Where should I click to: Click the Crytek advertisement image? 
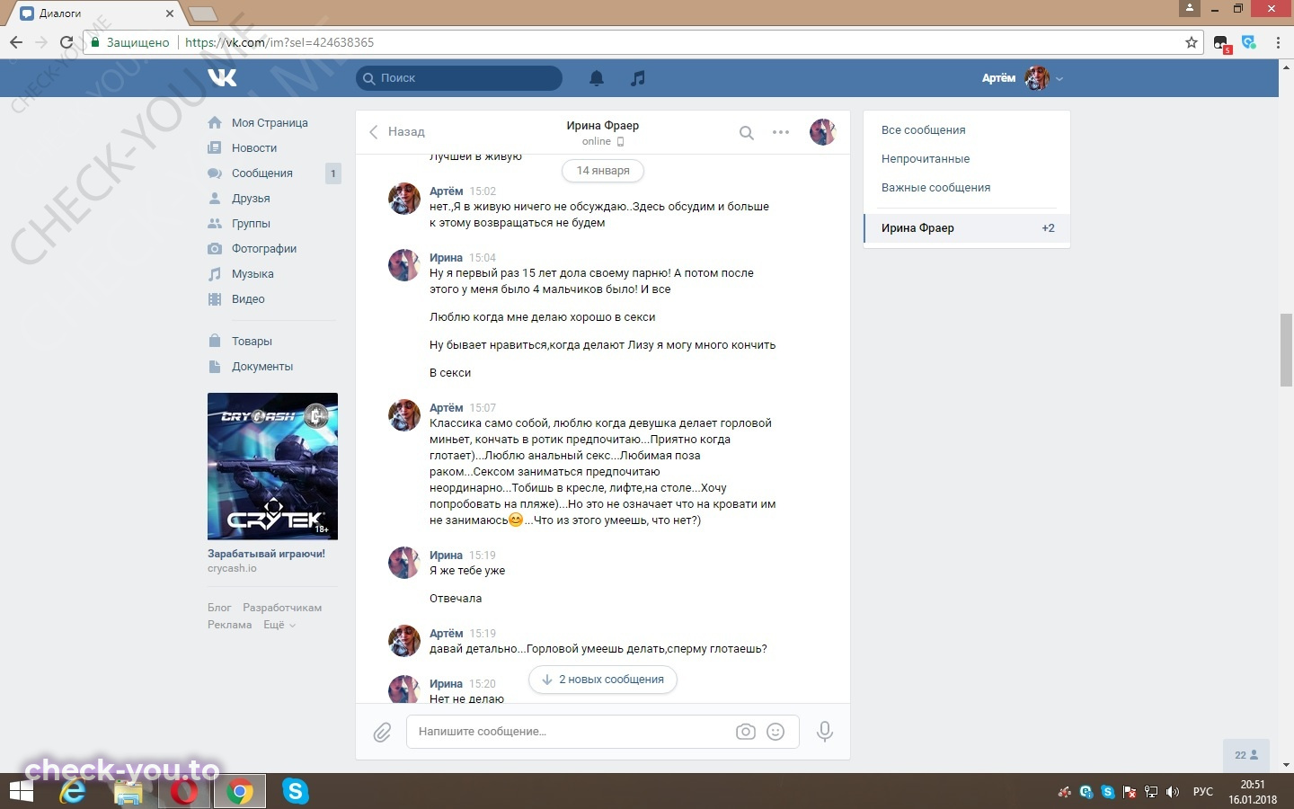pyautogui.click(x=272, y=467)
